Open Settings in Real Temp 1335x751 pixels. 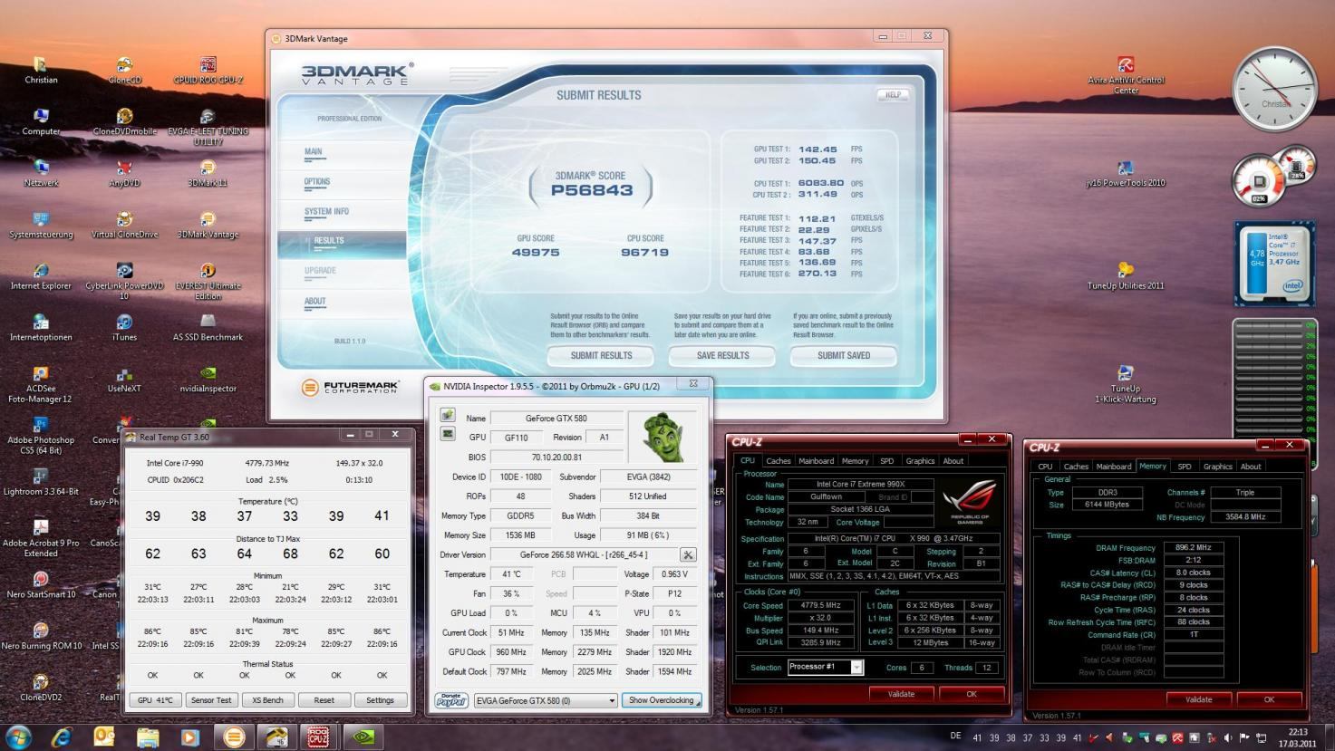380,700
